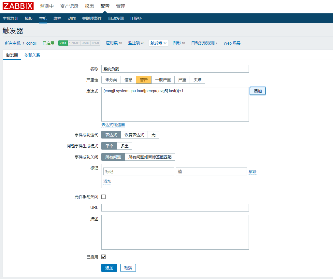Image resolution: width=333 pixels, height=279 pixels.
Task: Set severity to 严重
Action: 182,80
